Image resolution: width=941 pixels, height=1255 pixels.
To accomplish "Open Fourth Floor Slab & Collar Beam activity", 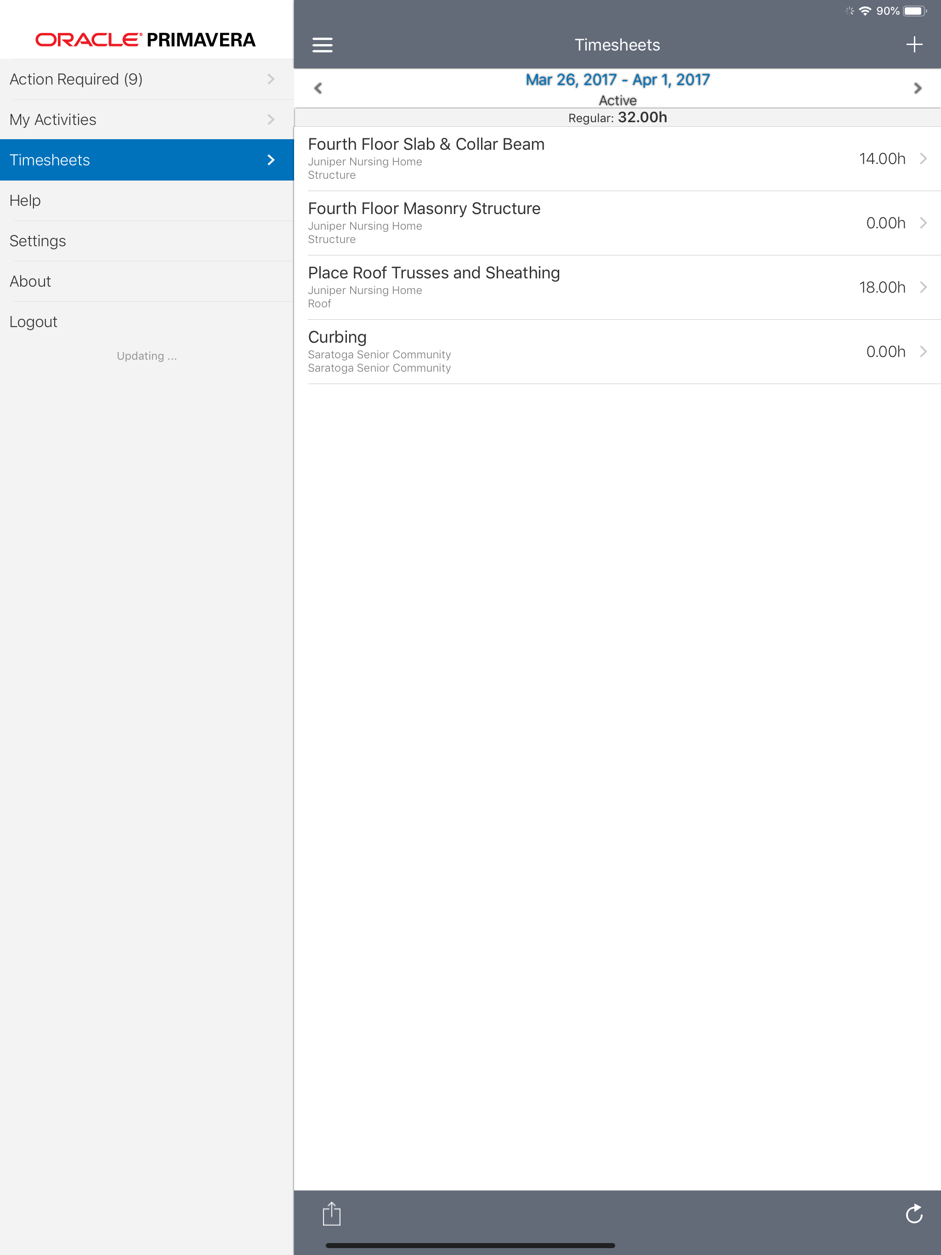I will 618,158.
